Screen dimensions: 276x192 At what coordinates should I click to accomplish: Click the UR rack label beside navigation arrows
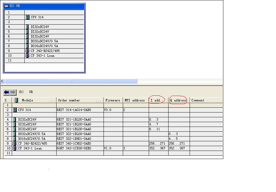click(26, 92)
